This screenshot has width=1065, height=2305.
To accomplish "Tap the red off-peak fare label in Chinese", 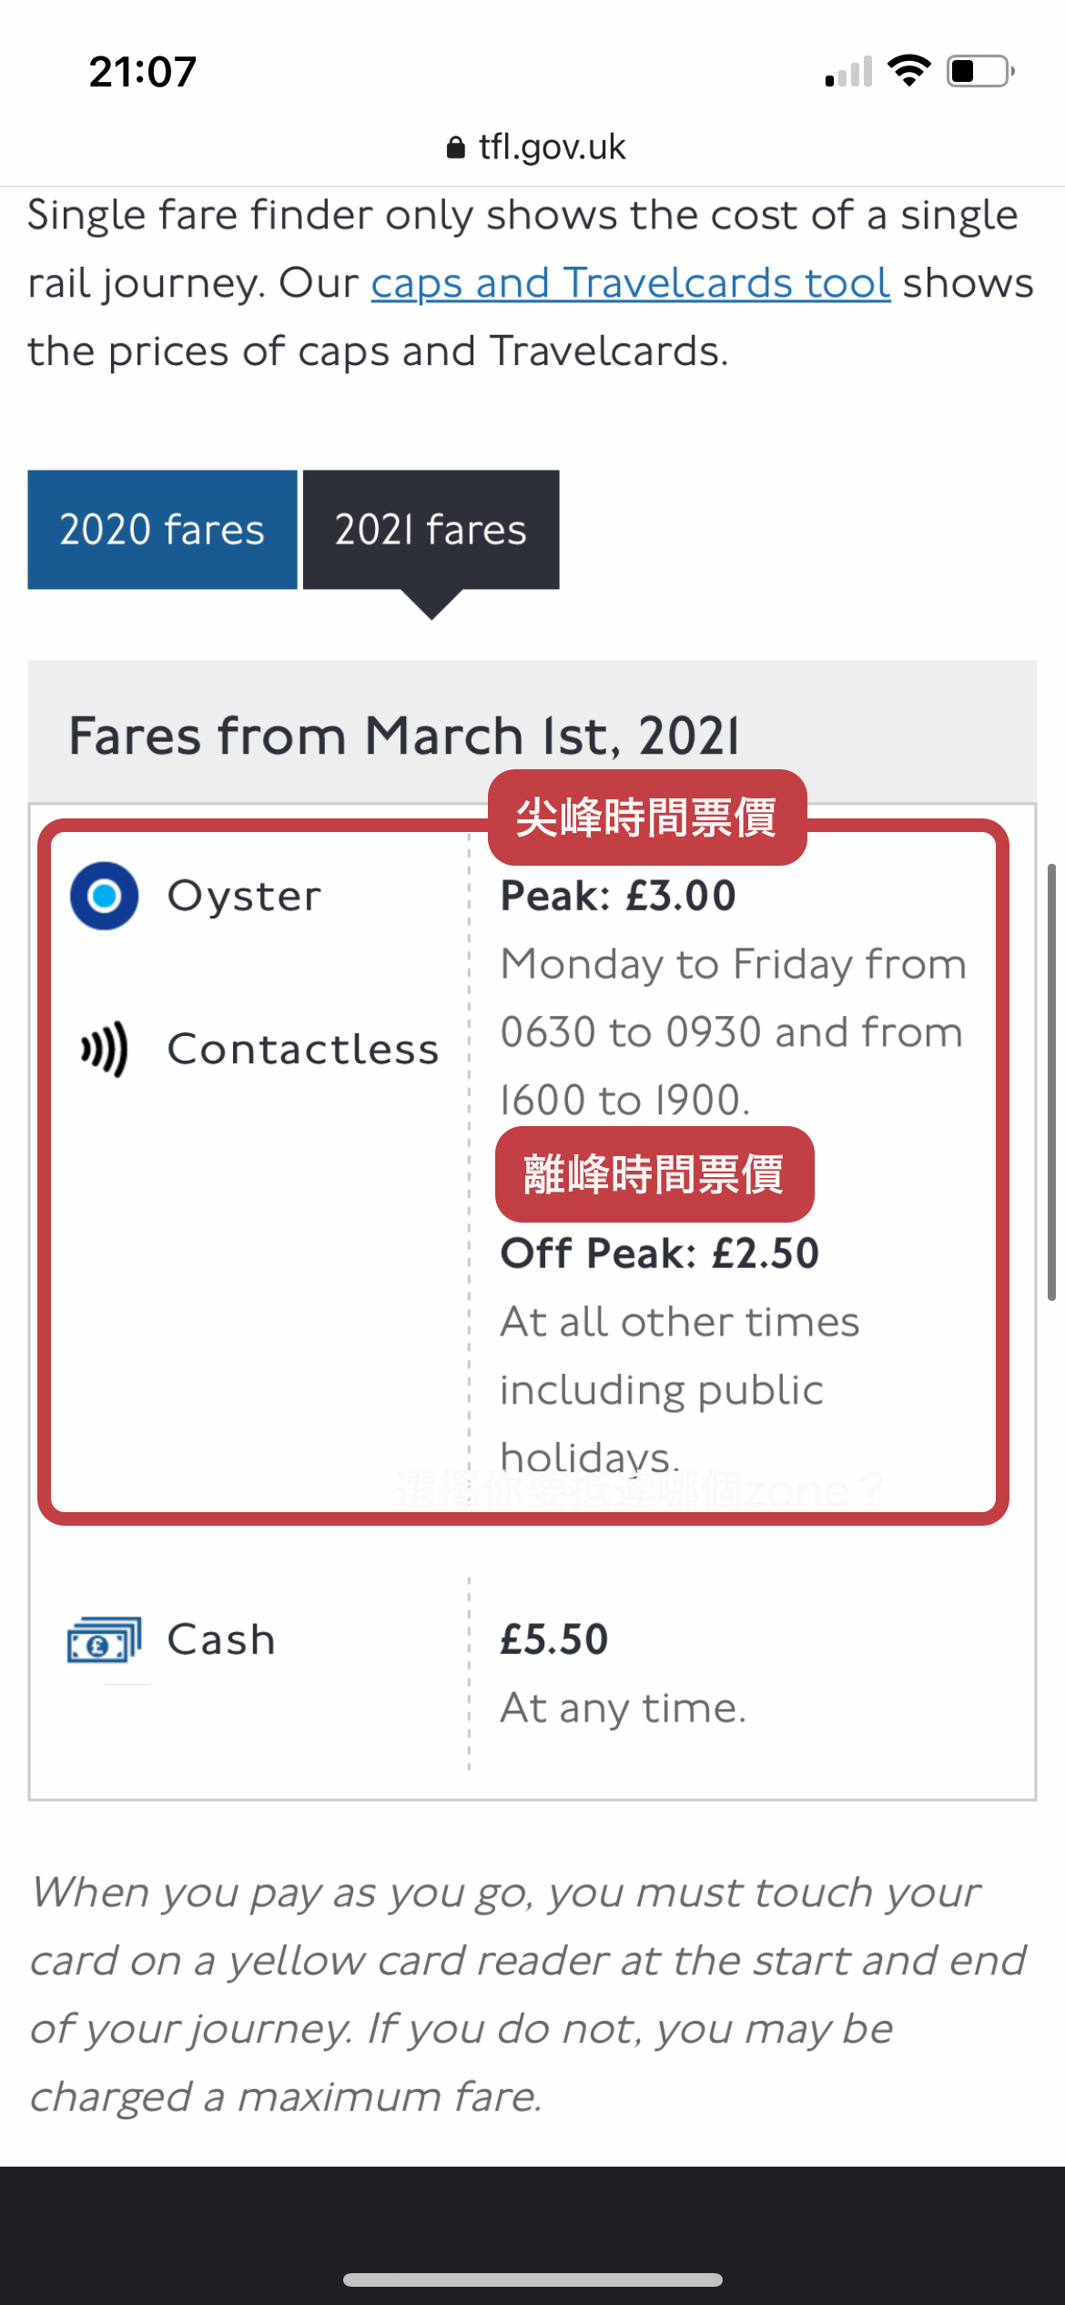I will (x=654, y=1174).
